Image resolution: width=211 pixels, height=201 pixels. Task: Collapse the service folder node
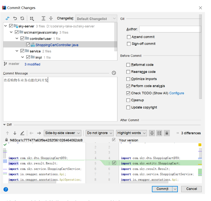17,51
